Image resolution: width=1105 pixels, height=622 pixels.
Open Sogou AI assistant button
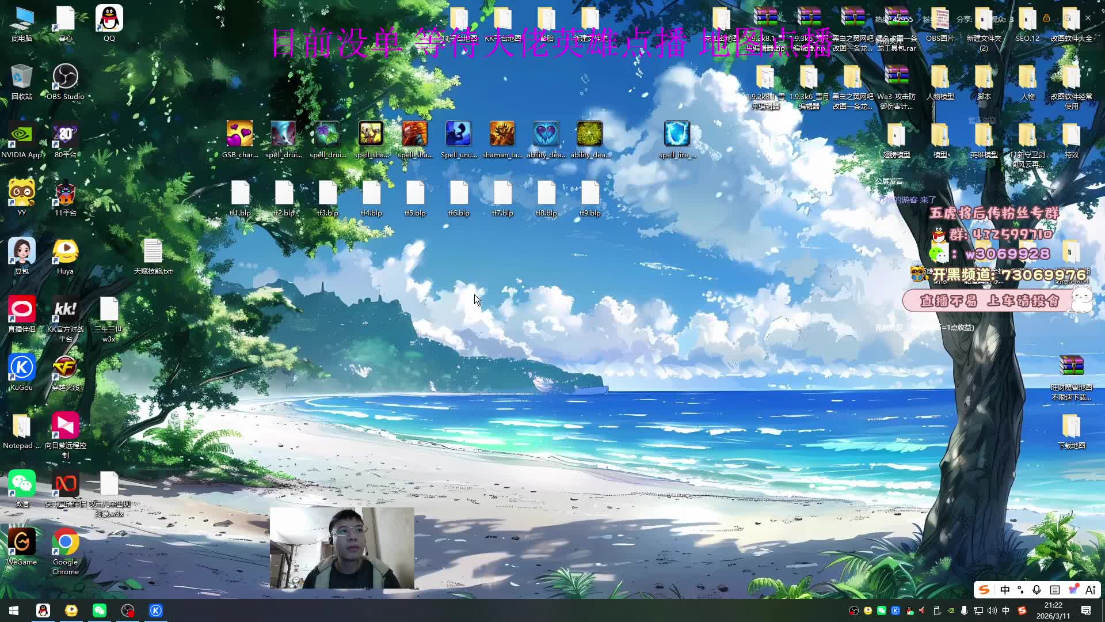[x=1090, y=590]
